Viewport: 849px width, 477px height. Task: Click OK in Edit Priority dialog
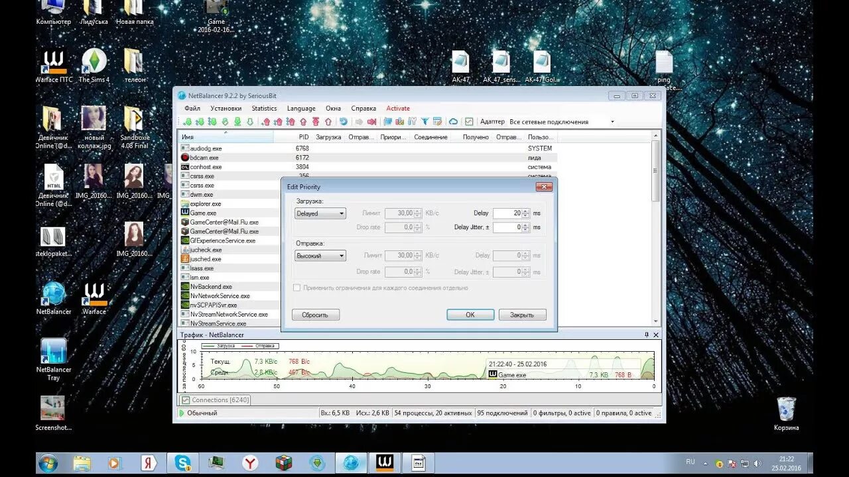coord(470,315)
